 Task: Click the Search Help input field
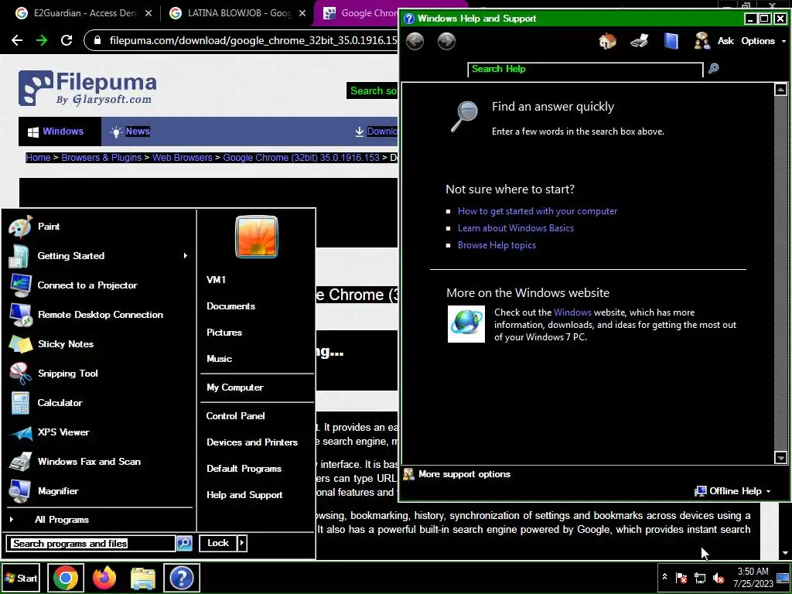tap(585, 69)
